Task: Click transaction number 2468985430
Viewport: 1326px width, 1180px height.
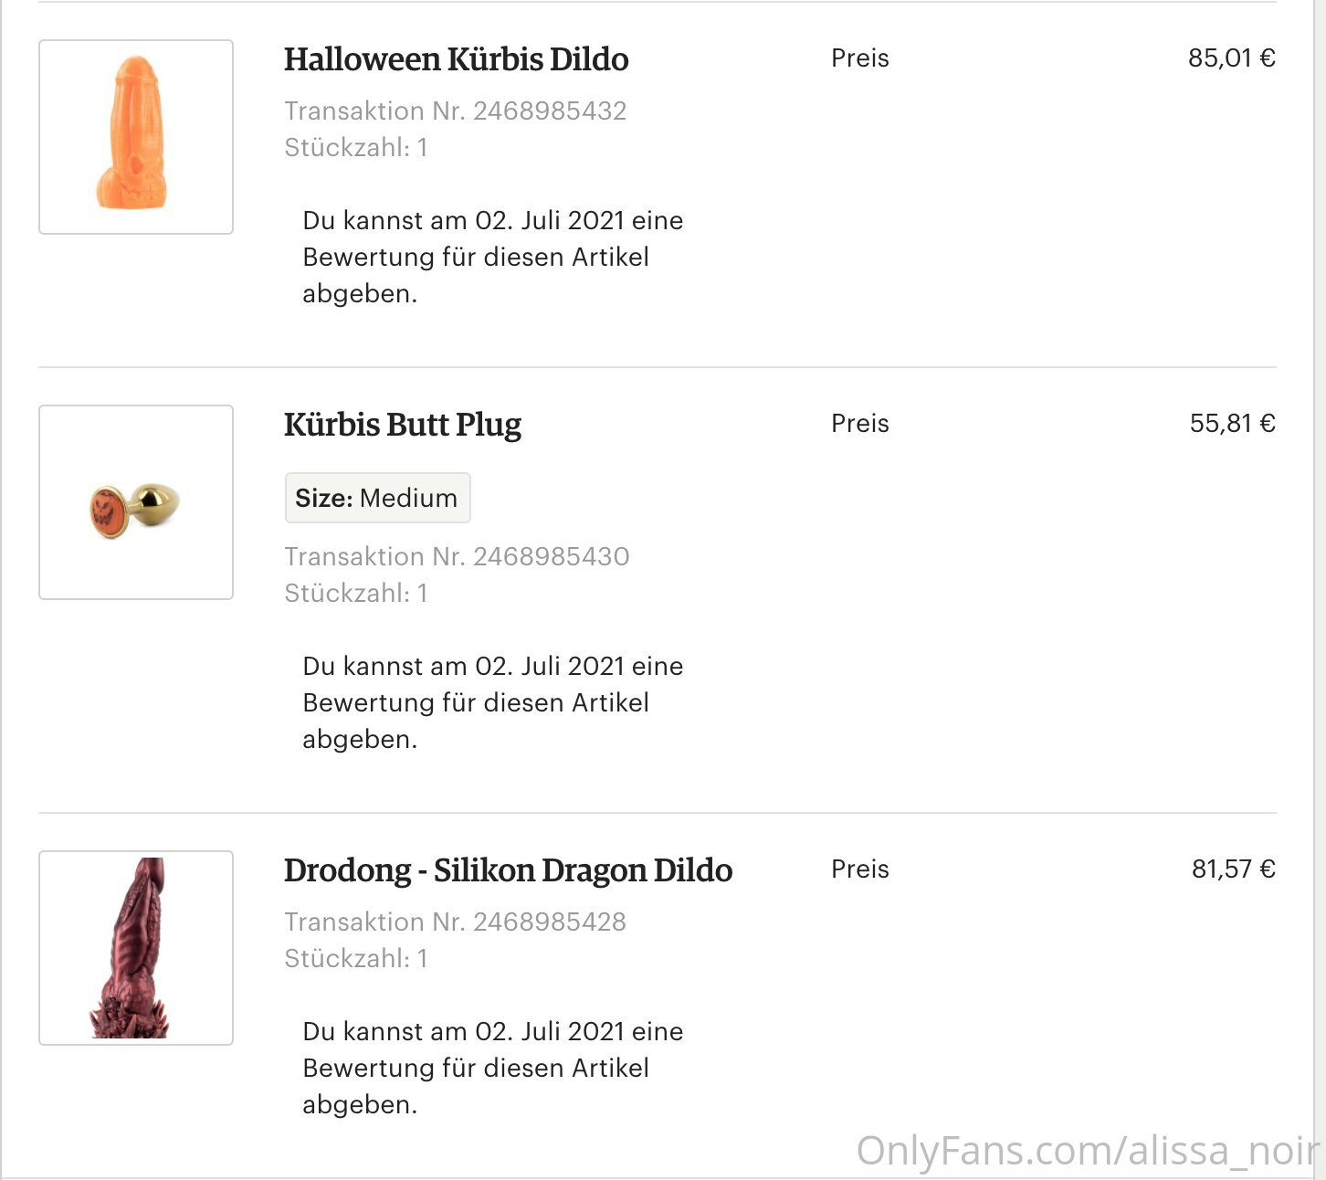Action: coord(457,556)
